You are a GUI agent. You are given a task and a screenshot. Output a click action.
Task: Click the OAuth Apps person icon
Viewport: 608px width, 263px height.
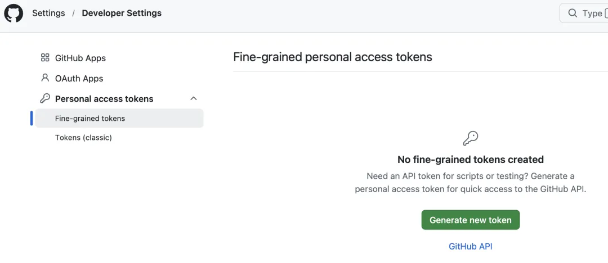(45, 78)
